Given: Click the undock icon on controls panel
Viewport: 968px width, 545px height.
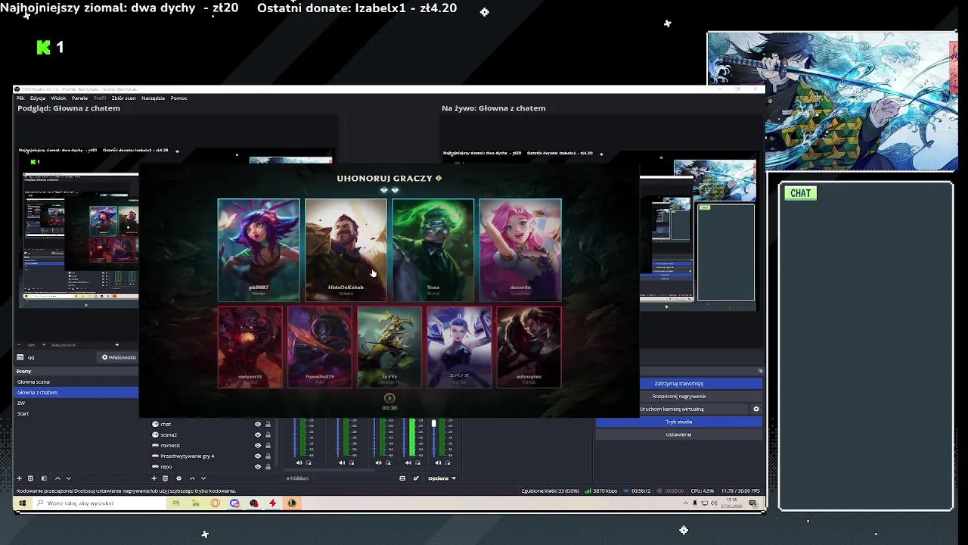Looking at the screenshot, I should [760, 371].
